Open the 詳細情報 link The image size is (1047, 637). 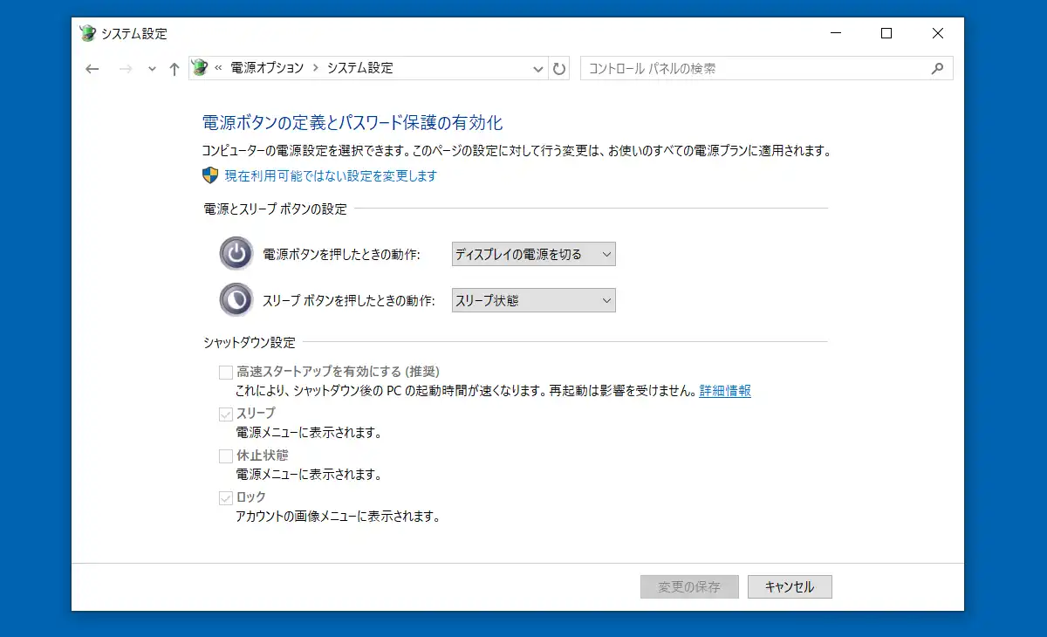(x=725, y=391)
